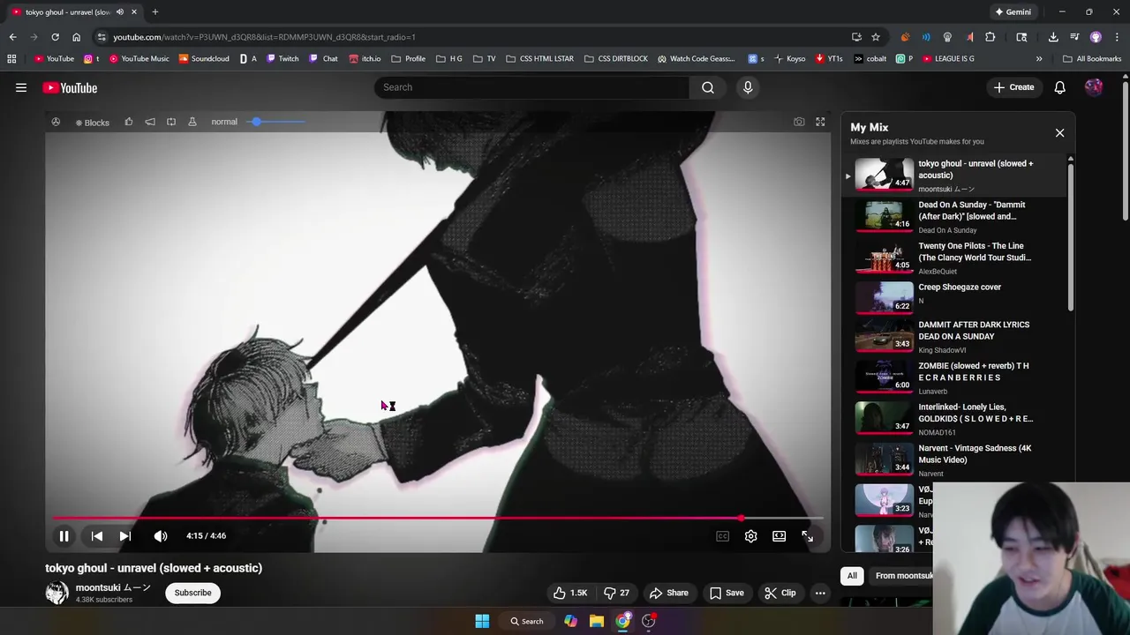Toggle the loop icon in extension toolbar
This screenshot has height=635, width=1130.
171,122
